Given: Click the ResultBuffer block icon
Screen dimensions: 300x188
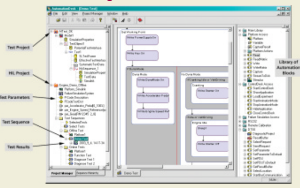Looking at the screenshot, I should (x=250, y=138).
